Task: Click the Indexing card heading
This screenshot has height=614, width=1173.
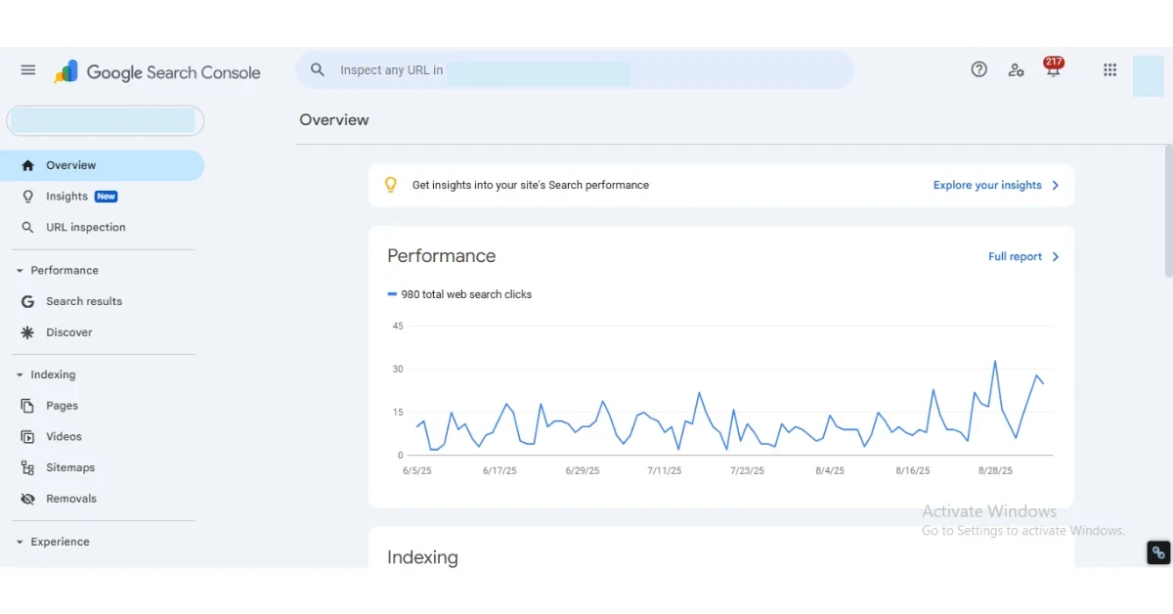Action: click(x=422, y=557)
